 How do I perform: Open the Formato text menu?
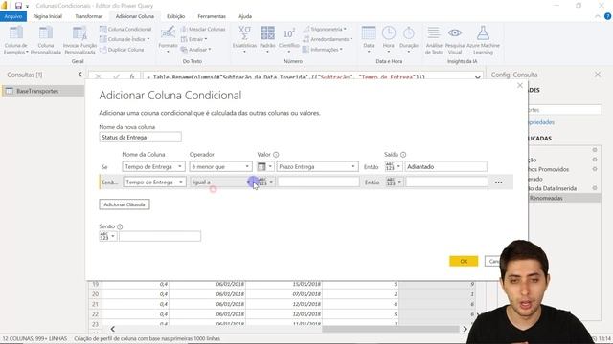(x=169, y=39)
